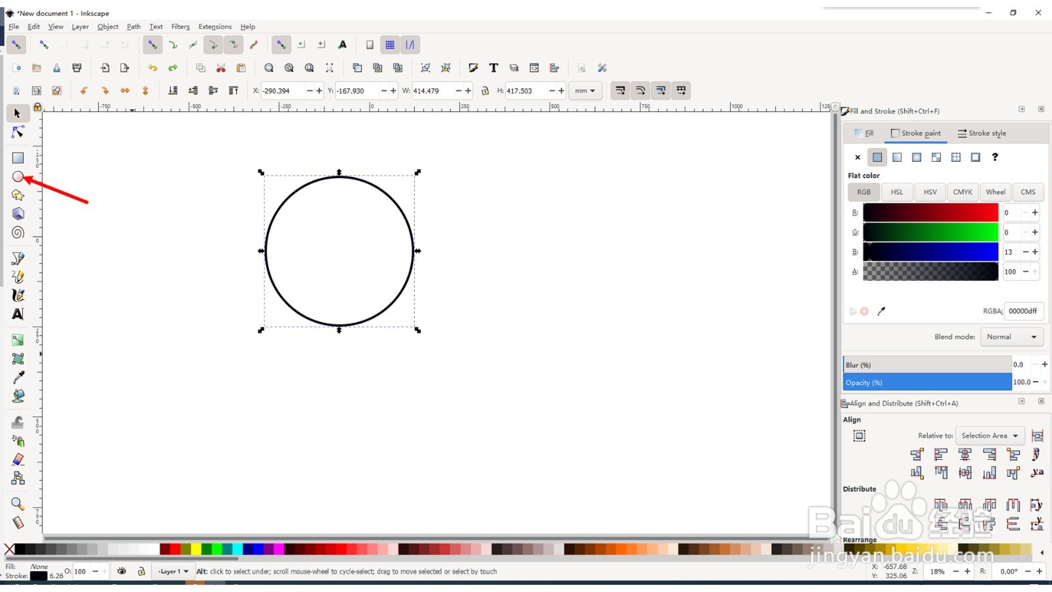Click the Print document icon
Image resolution: width=1052 pixels, height=592 pixels.
pyautogui.click(x=77, y=68)
